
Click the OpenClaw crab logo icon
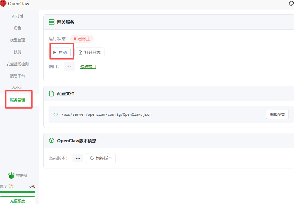pos(4,3)
